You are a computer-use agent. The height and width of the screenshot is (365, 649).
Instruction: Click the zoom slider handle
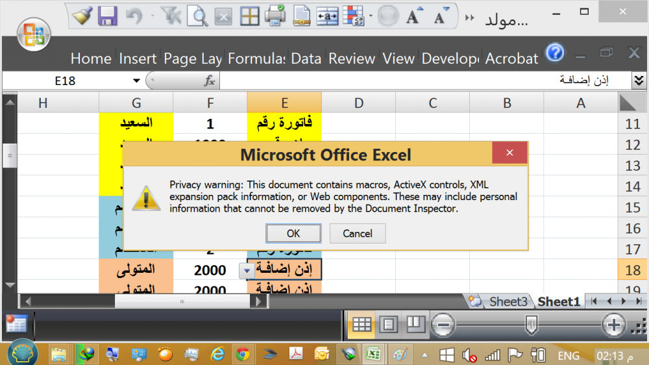point(531,324)
